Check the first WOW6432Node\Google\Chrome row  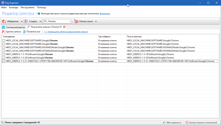[x=4, y=47]
